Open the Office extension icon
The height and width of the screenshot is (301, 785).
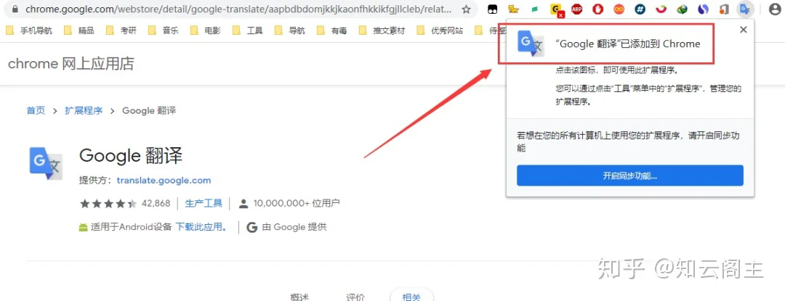[724, 9]
